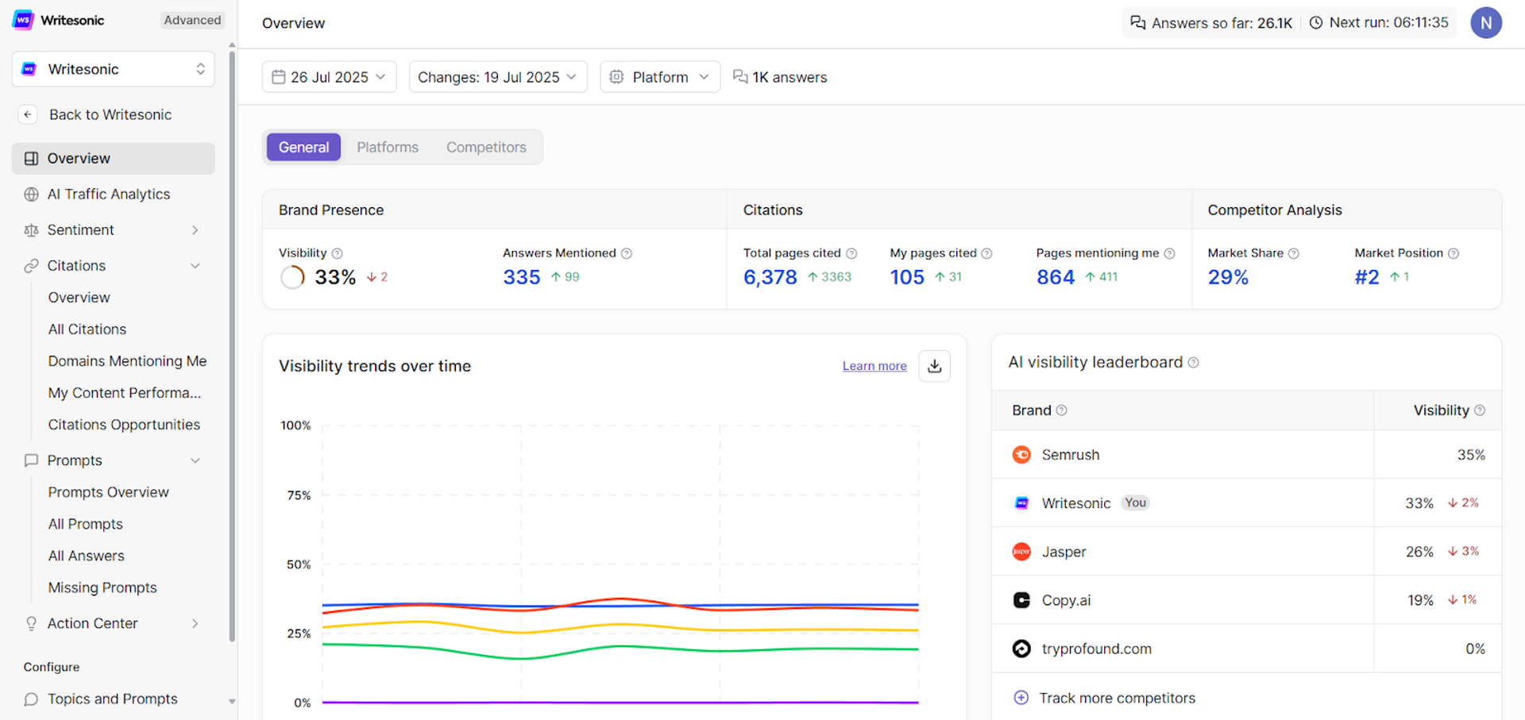The image size is (1525, 720).
Task: Open Overview in the sidebar
Action: pyautogui.click(x=114, y=158)
